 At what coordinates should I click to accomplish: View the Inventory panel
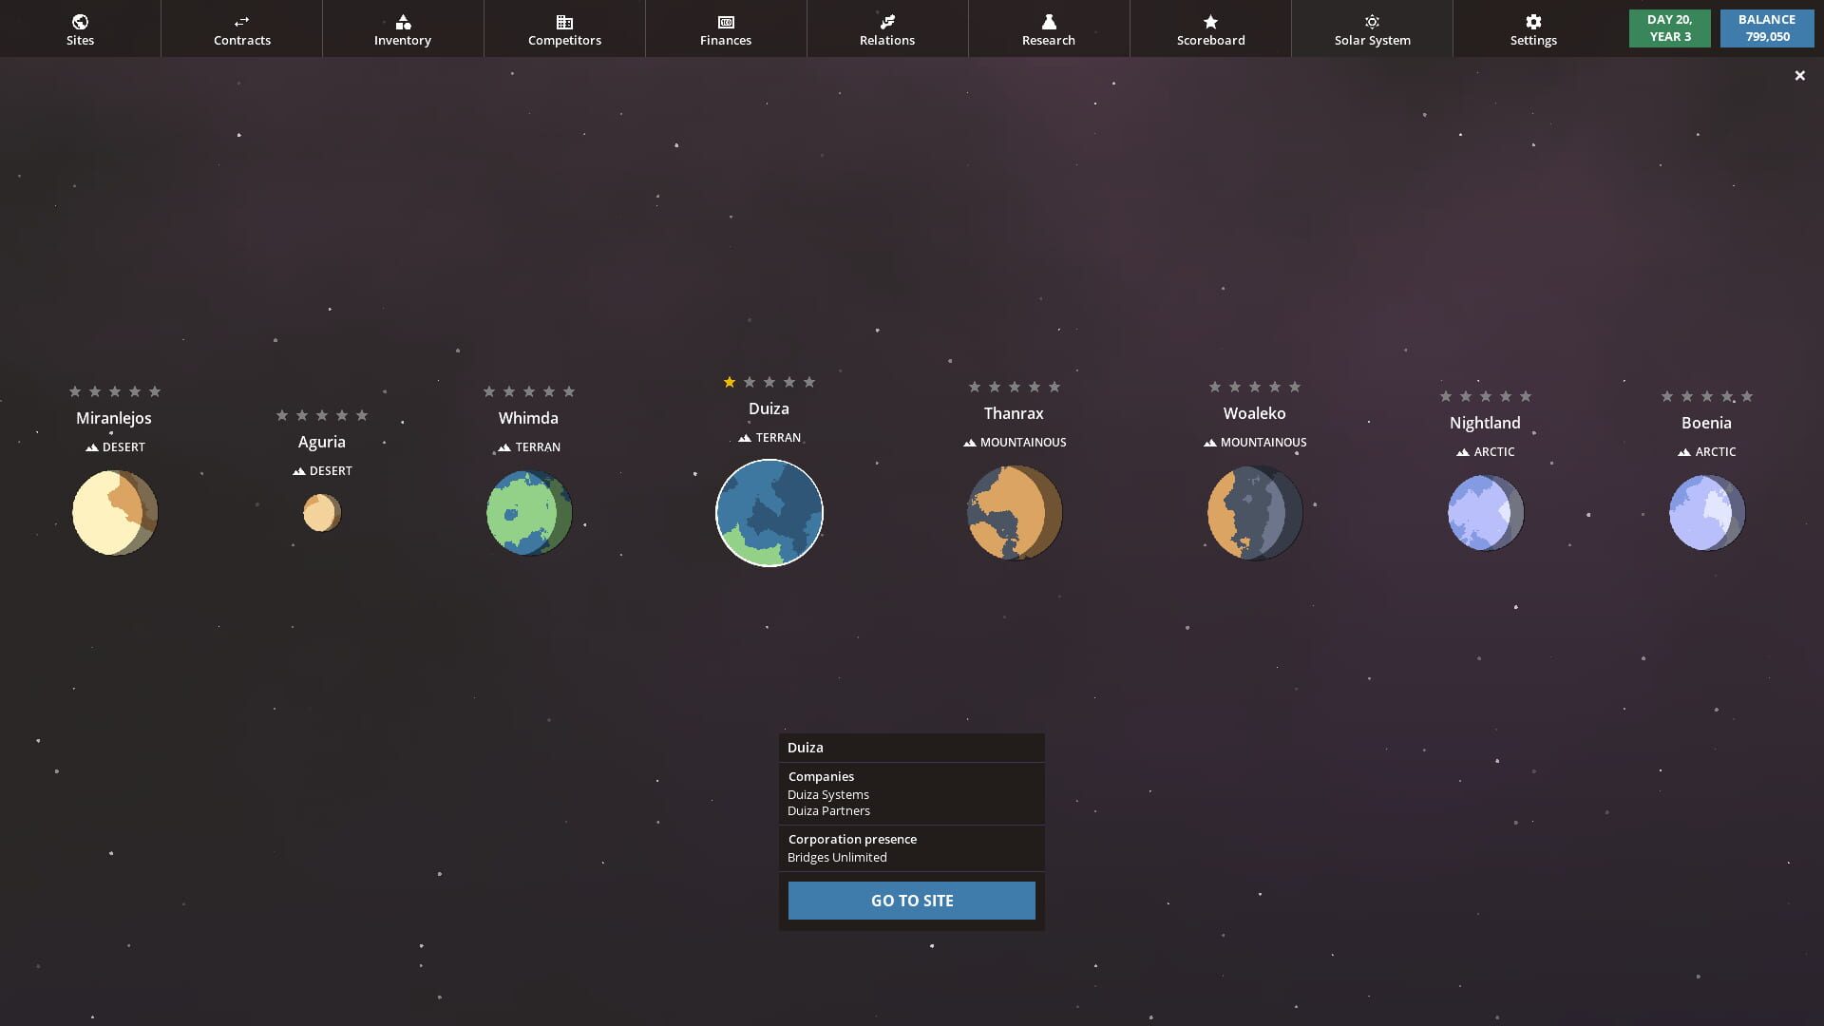click(402, 28)
